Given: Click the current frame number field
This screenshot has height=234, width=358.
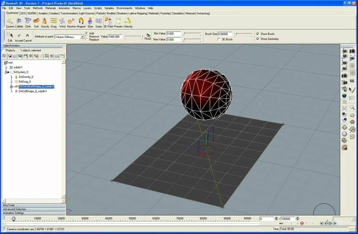Looking at the screenshot, I should [267, 219].
